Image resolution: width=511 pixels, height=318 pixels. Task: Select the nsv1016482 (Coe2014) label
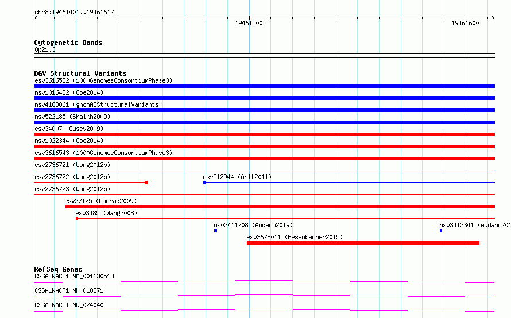point(69,92)
